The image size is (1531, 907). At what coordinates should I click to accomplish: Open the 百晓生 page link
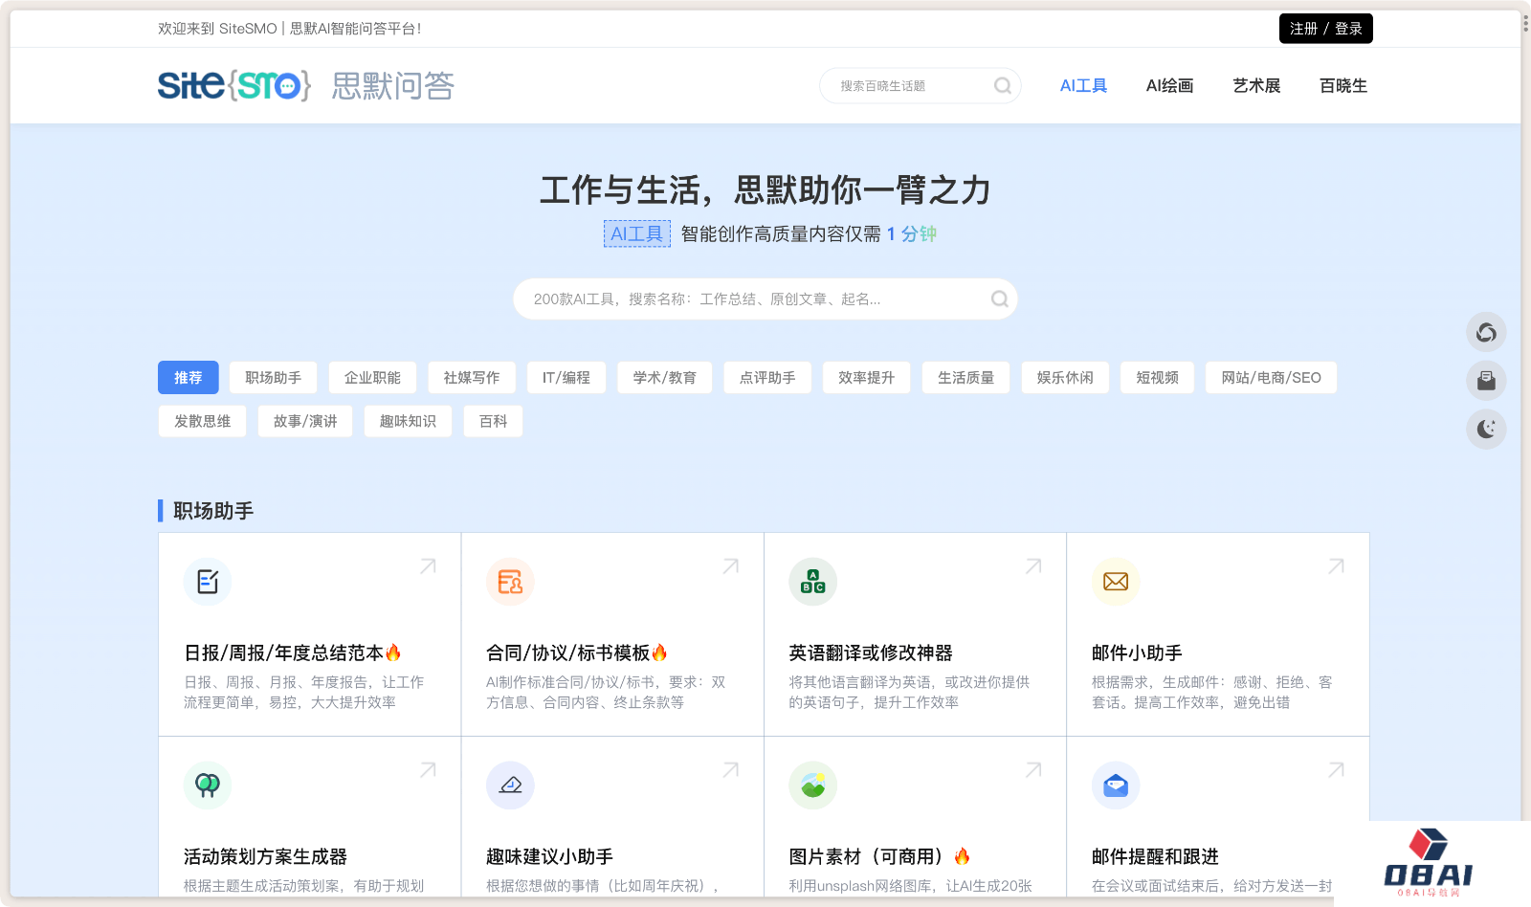(x=1342, y=85)
